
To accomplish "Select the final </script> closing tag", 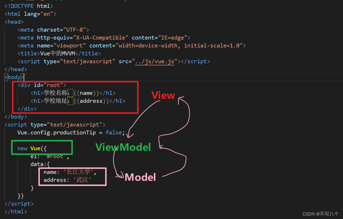I will click(19, 204).
